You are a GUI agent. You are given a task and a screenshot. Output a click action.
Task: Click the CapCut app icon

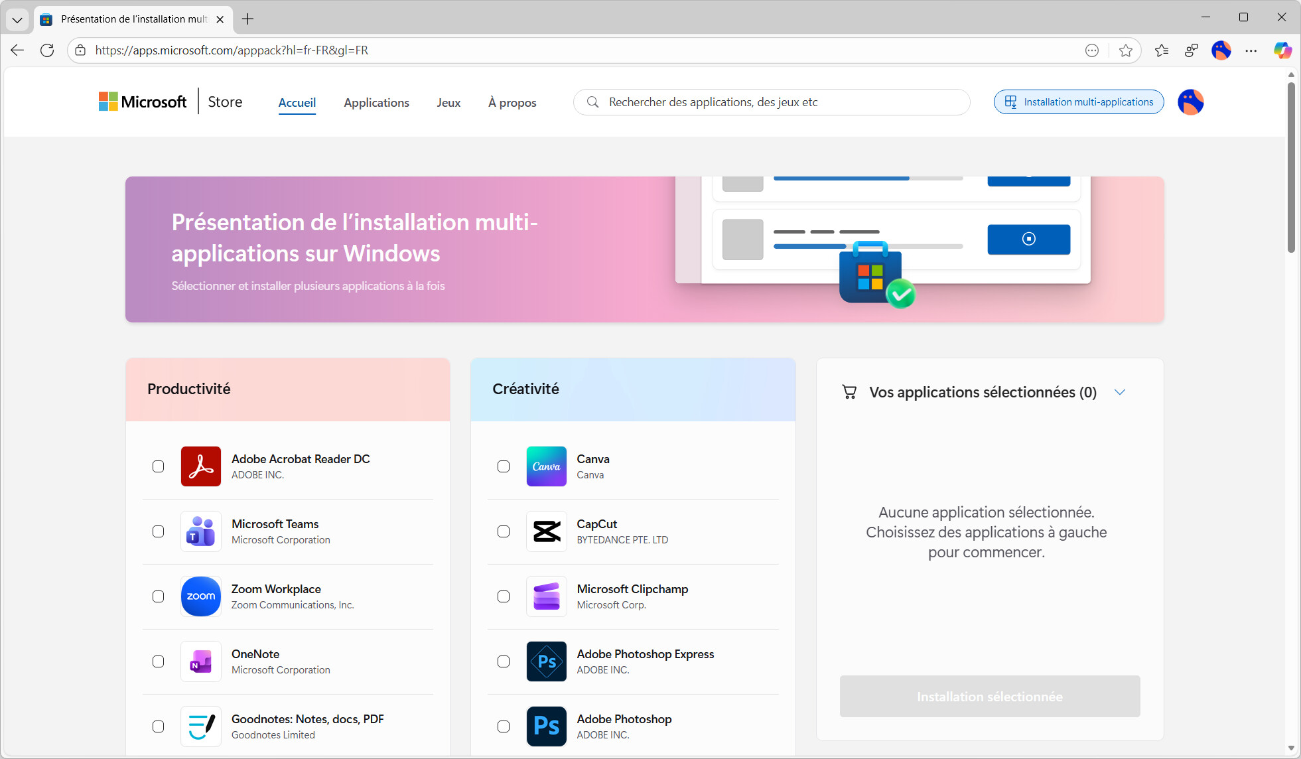546,531
